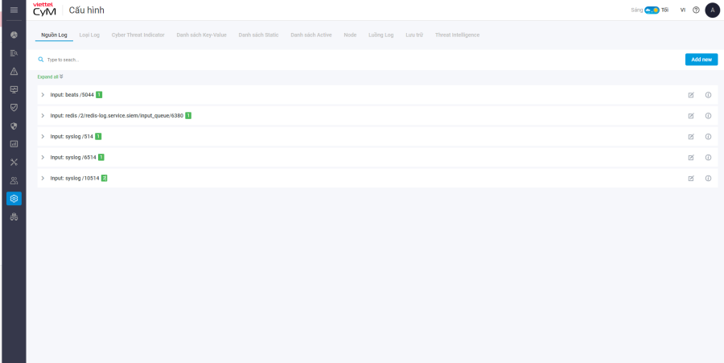Open the Threat Intelligence tab
The height and width of the screenshot is (363, 724).
[x=457, y=35]
